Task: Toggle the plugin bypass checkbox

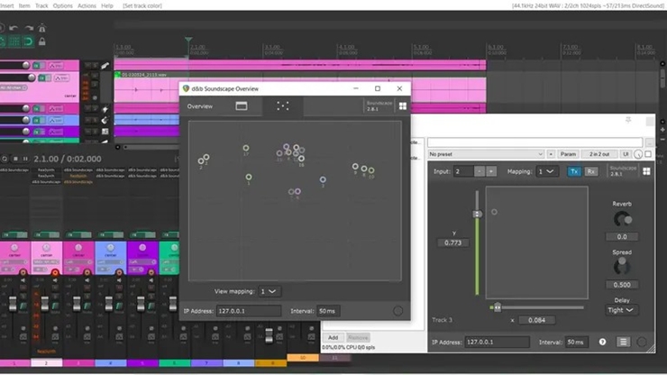Action: (x=648, y=154)
